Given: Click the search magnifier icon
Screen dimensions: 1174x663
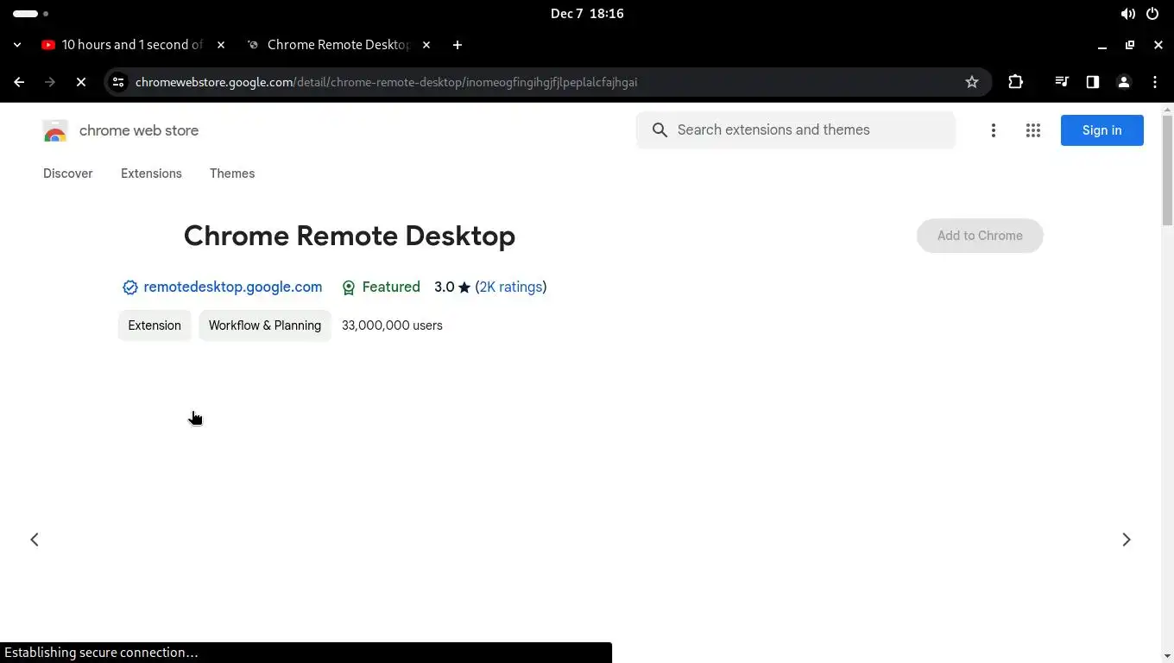Looking at the screenshot, I should pos(660,130).
